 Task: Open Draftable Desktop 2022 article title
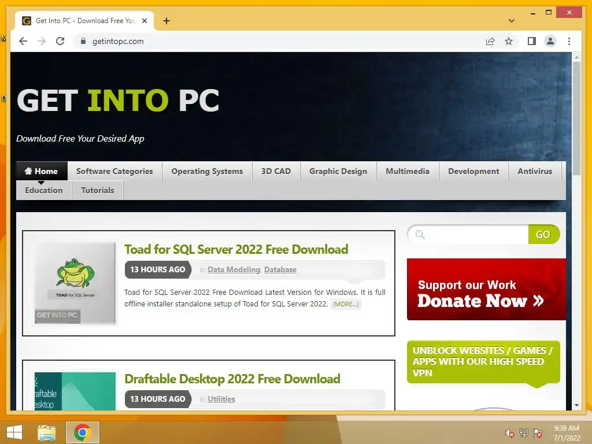pyautogui.click(x=232, y=379)
